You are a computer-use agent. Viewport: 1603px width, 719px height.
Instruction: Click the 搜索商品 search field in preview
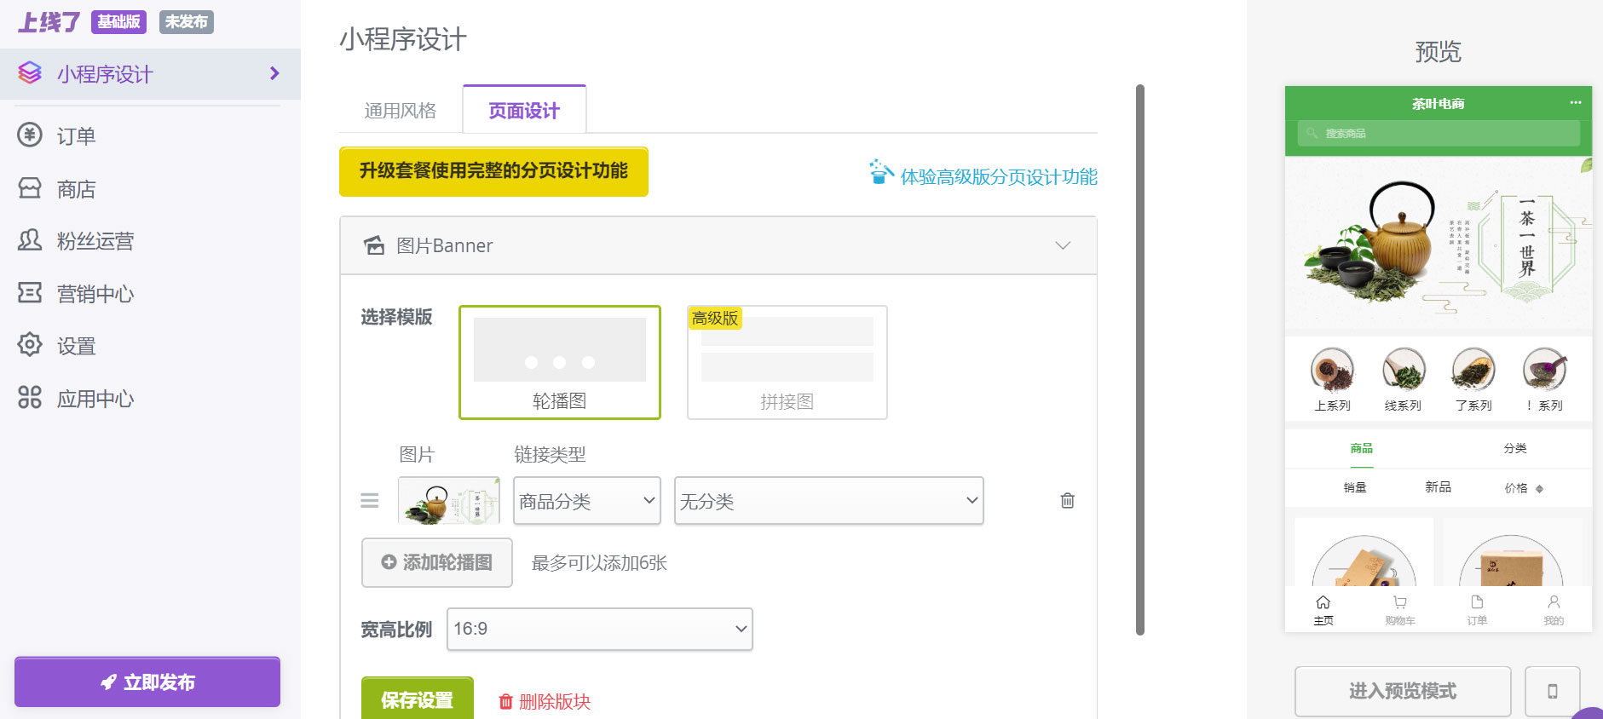tap(1439, 133)
